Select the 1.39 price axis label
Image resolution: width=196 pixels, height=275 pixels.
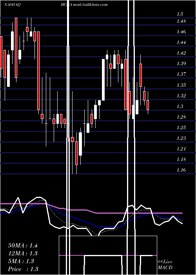tap(181, 64)
